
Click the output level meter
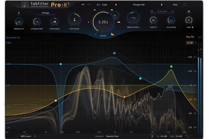200,88
